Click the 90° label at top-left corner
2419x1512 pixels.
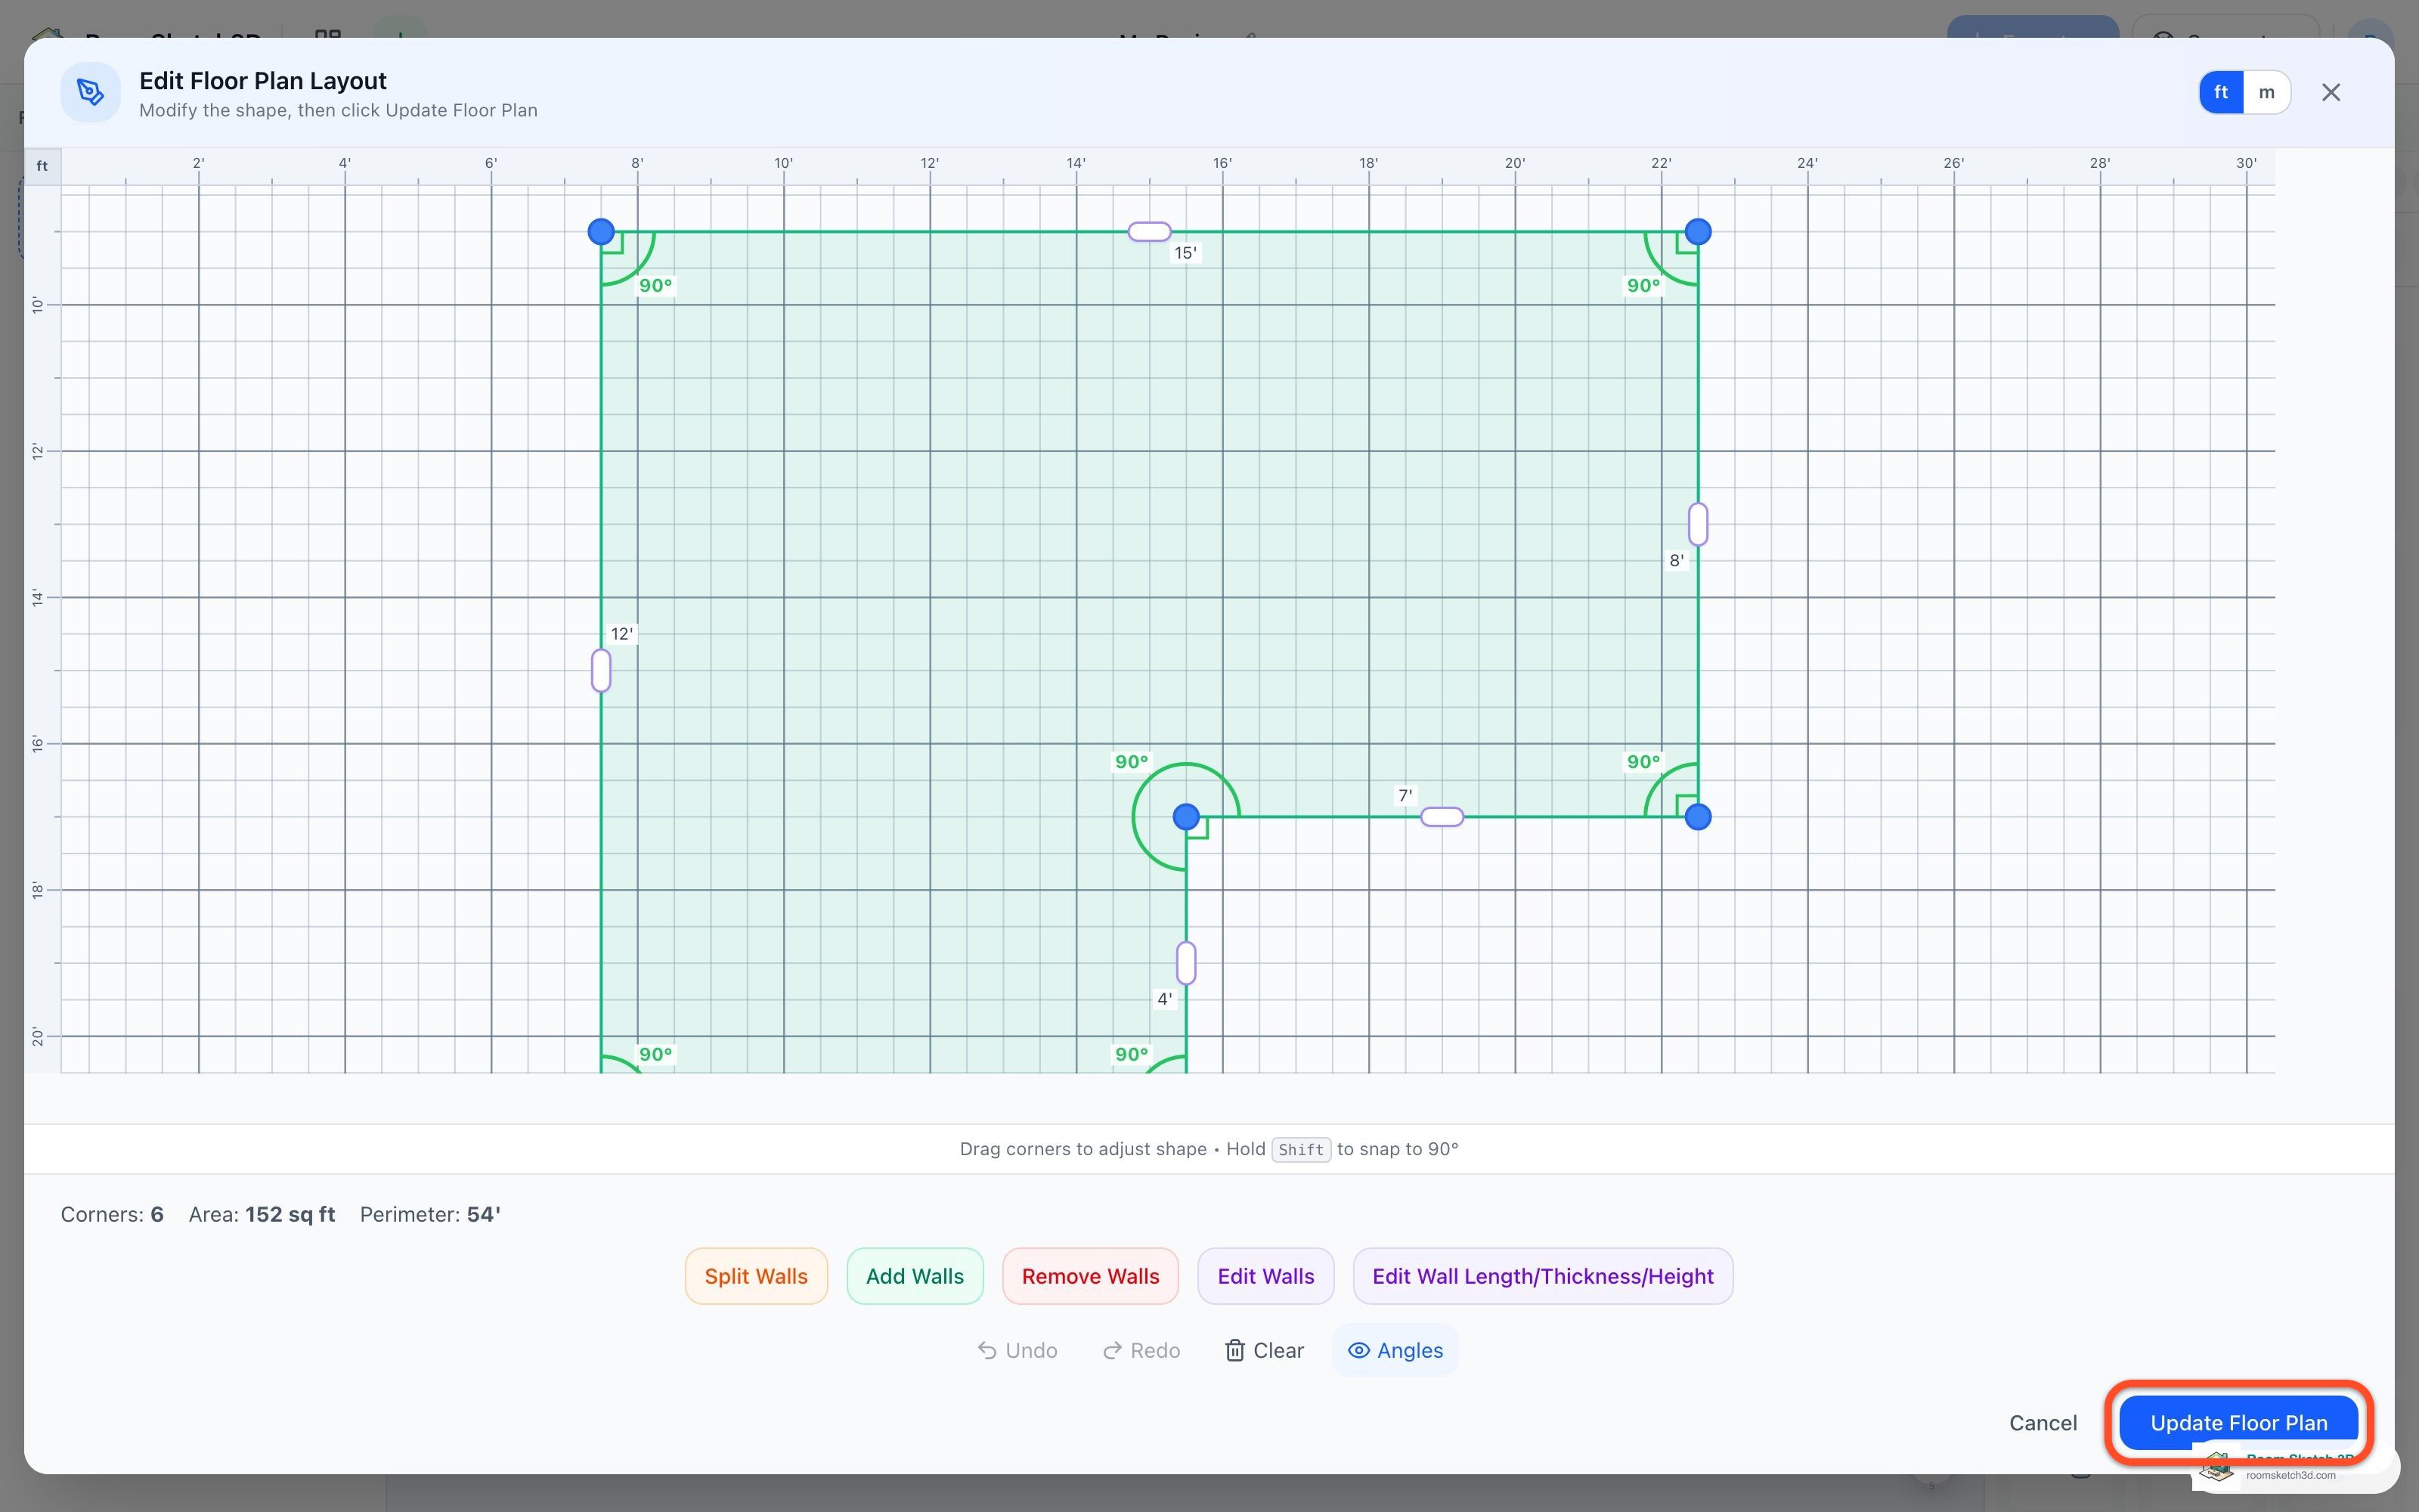[655, 286]
